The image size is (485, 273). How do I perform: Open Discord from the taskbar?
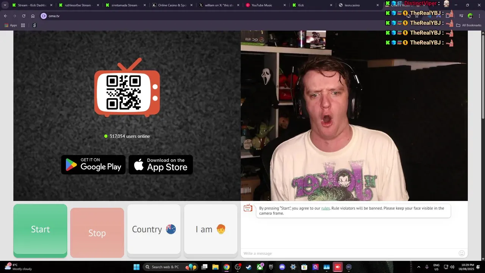(x=282, y=267)
